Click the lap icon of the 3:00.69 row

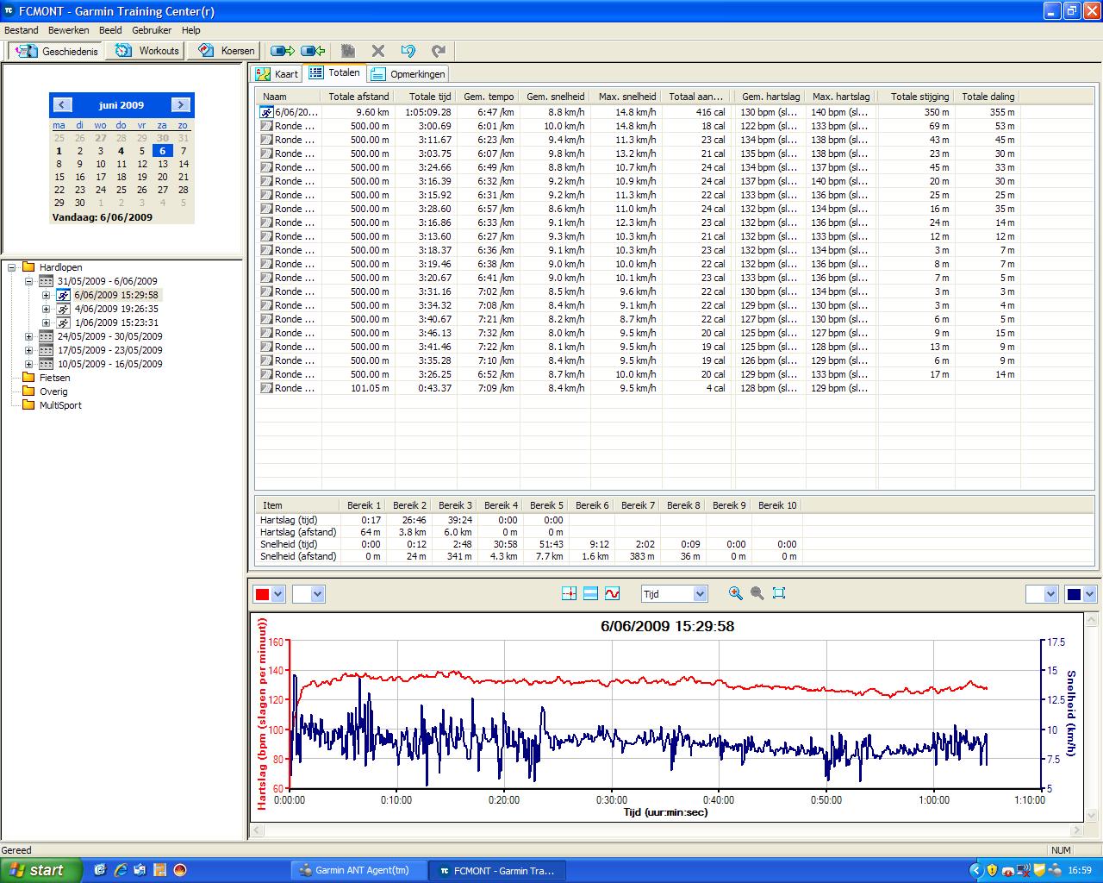[266, 126]
